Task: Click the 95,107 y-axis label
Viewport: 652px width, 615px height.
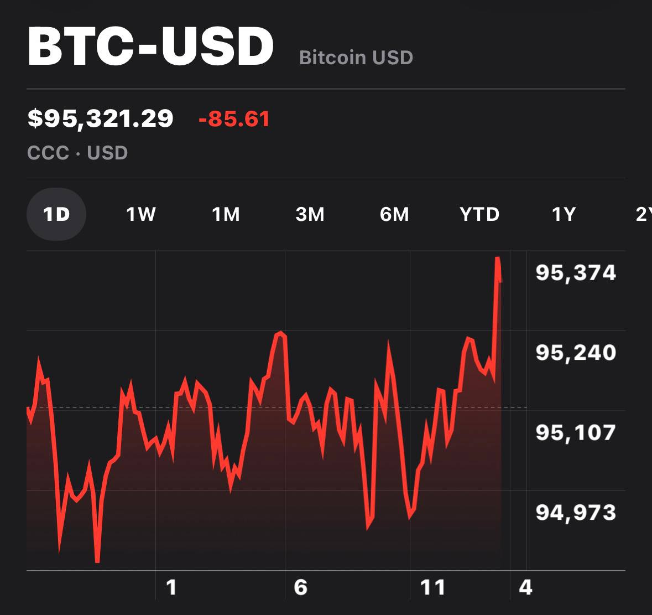Action: pyautogui.click(x=576, y=432)
